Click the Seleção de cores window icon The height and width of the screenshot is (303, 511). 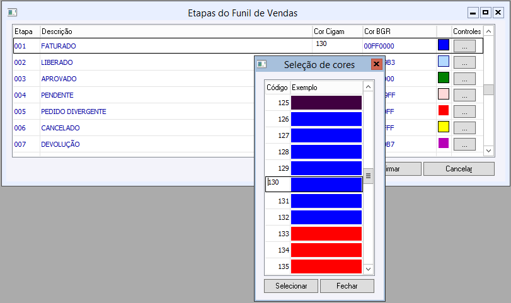click(x=261, y=64)
